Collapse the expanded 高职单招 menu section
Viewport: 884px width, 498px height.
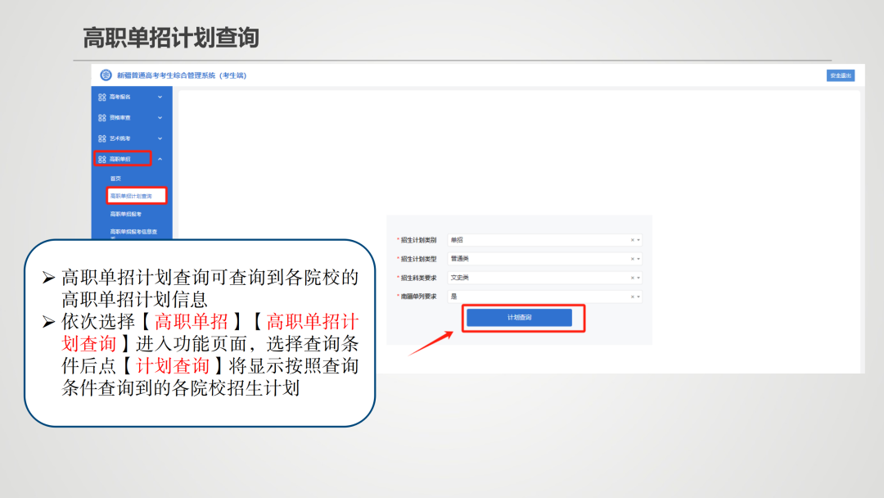(x=158, y=160)
